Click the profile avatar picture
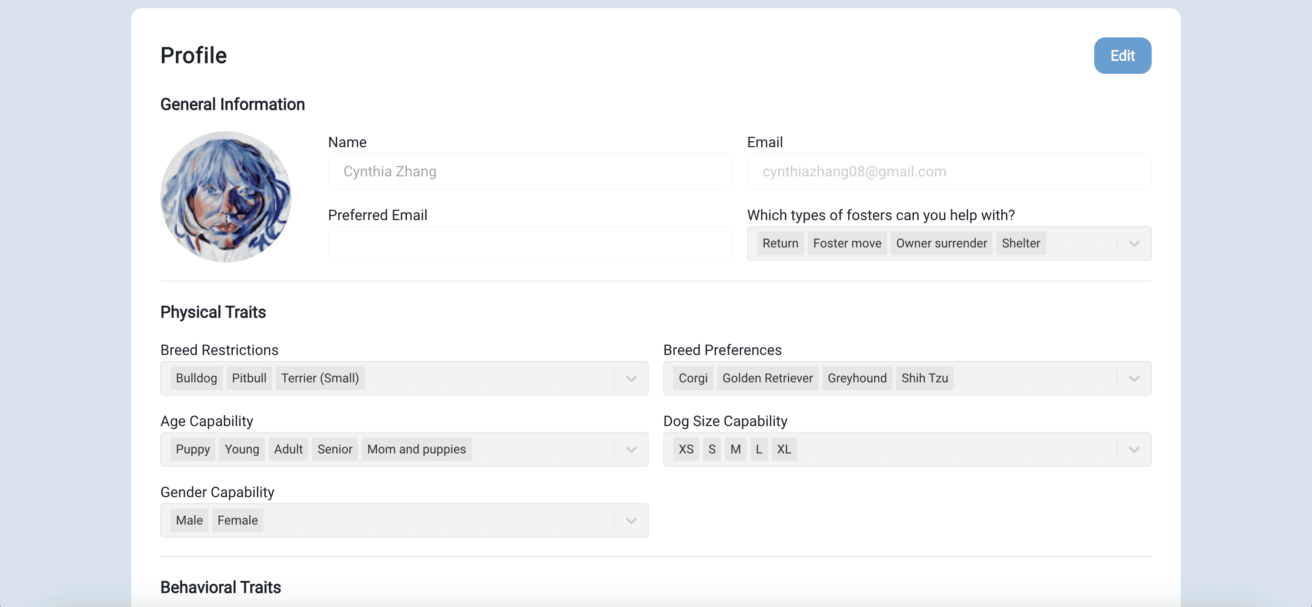1312x607 pixels. pos(225,197)
